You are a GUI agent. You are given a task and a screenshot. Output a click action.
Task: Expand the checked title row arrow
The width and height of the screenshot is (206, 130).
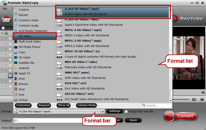point(6,75)
